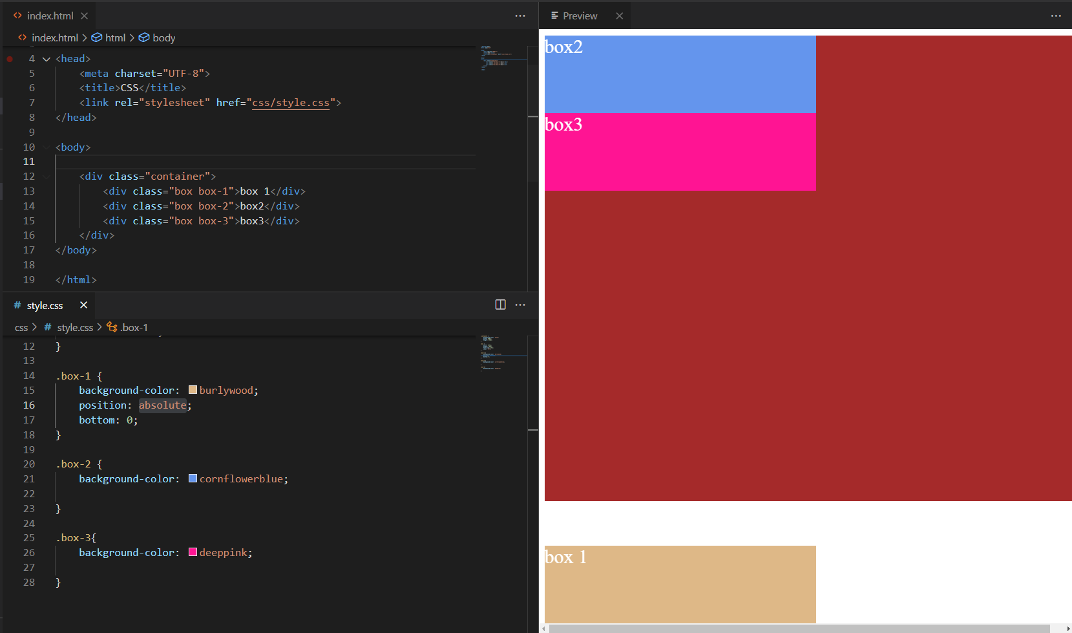Open more actions menu for style.css editor
Image resolution: width=1072 pixels, height=633 pixels.
pos(520,305)
